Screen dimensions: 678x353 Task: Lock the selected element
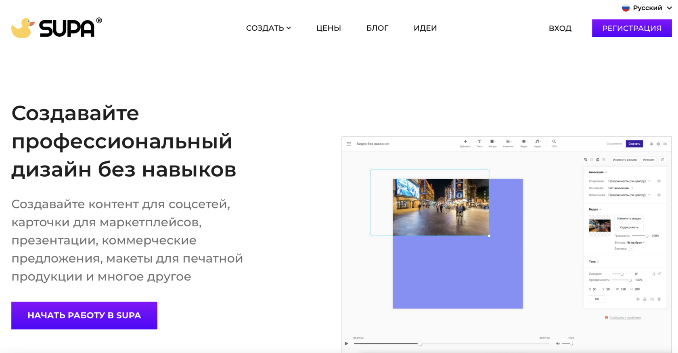point(645,299)
